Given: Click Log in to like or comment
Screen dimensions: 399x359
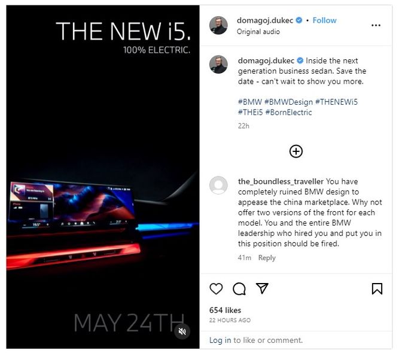Looking at the screenshot, I should point(220,340).
